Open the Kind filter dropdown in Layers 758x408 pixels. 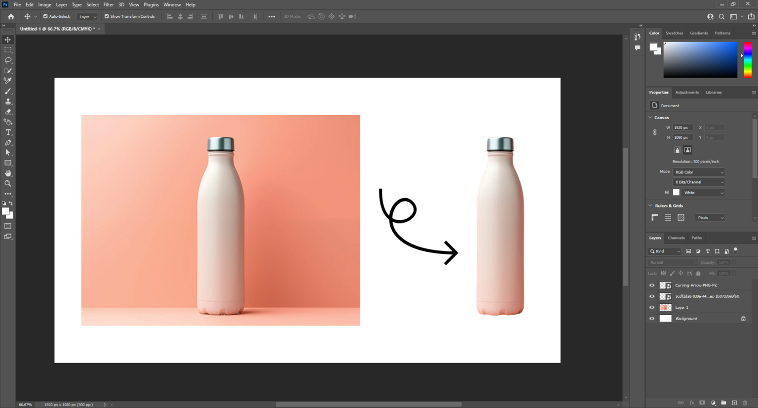[664, 251]
